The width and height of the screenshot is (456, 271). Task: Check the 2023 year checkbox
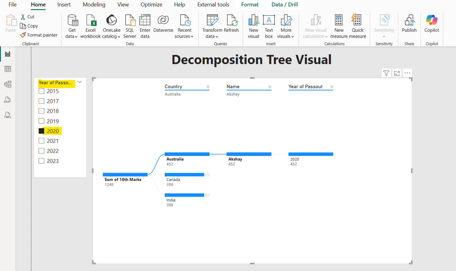(42, 161)
